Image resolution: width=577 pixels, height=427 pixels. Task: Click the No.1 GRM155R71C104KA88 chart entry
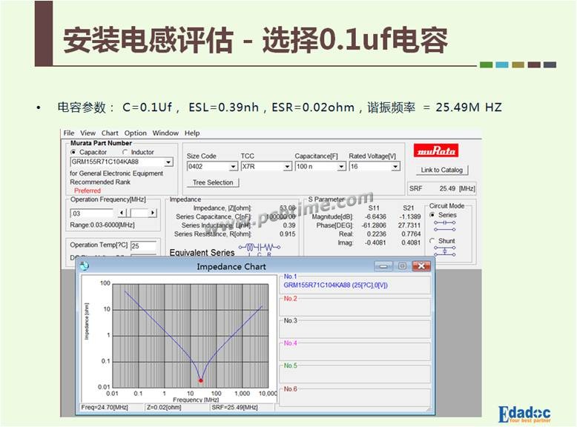[355, 283]
